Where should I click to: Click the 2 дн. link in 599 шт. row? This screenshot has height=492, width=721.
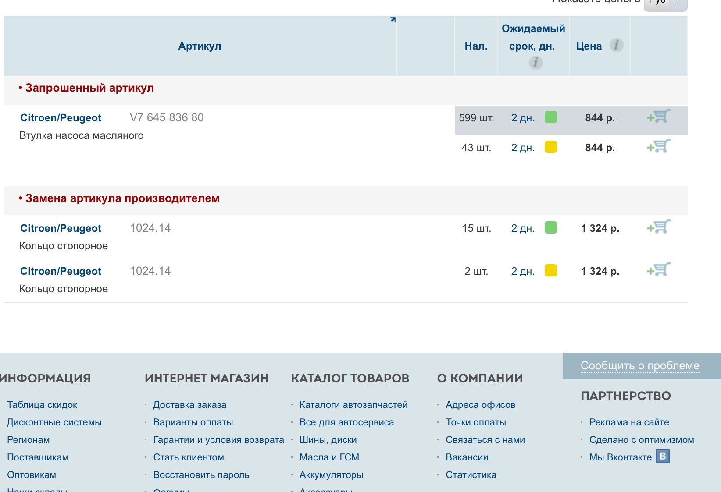523,118
